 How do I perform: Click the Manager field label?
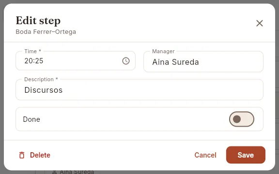click(163, 51)
